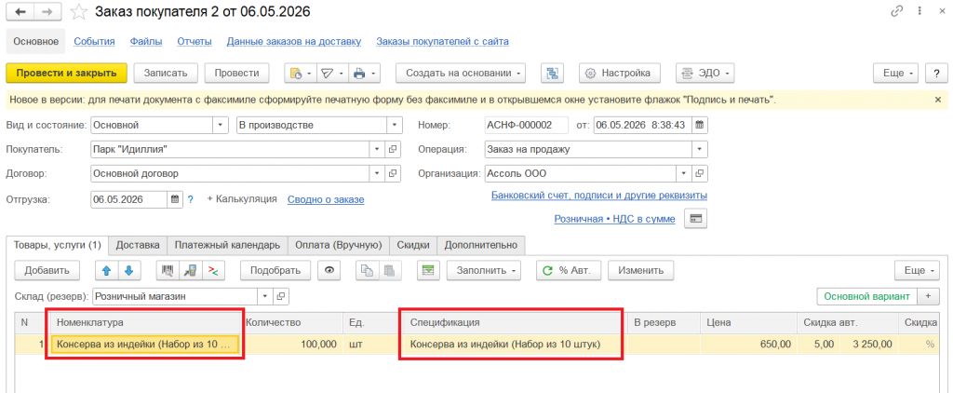Switch to the 'Отчеты' section
This screenshot has width=953, height=393.
(x=195, y=41)
